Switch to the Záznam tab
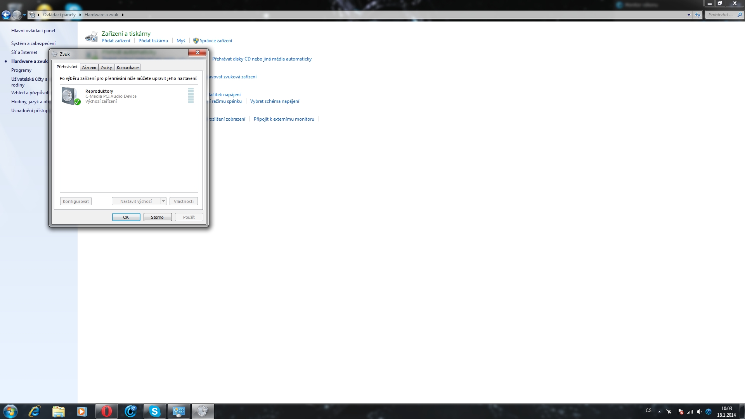 pos(89,68)
